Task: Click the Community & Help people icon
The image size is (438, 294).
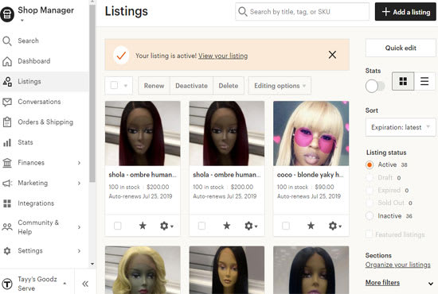Action: (7, 226)
